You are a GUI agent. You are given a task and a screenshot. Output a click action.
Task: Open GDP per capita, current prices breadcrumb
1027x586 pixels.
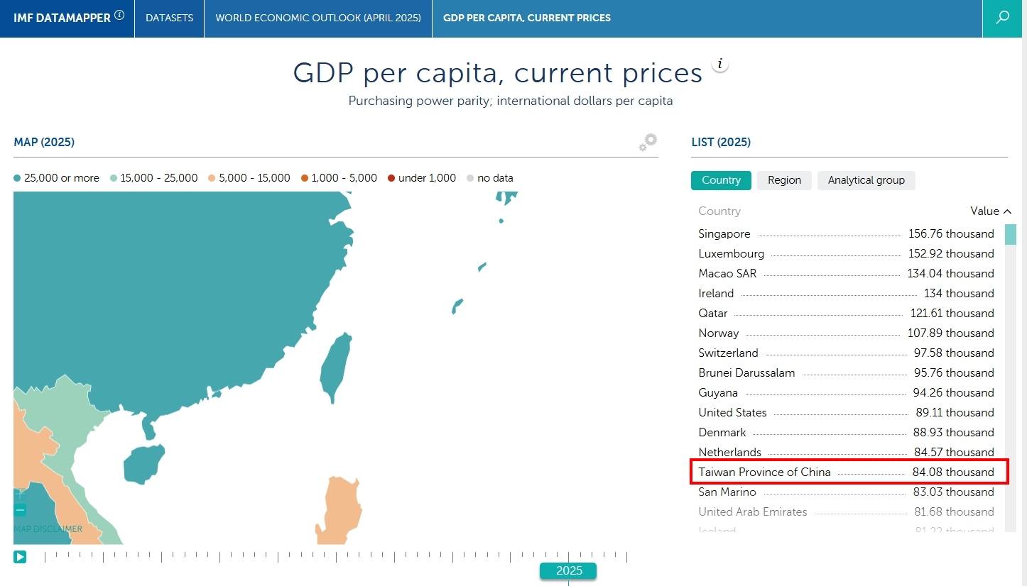click(526, 18)
